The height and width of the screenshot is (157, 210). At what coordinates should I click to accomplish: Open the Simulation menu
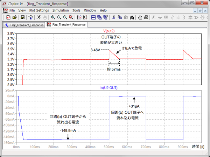(x=60, y=10)
